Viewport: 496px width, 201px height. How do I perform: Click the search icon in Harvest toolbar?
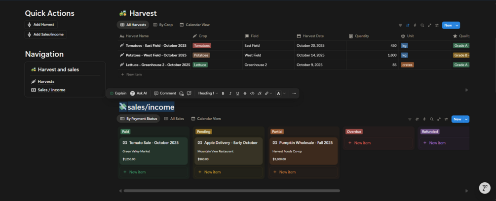[x=422, y=25]
